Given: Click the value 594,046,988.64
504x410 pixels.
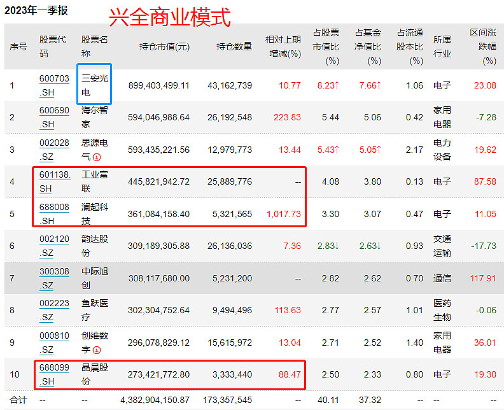Looking at the screenshot, I should [159, 117].
